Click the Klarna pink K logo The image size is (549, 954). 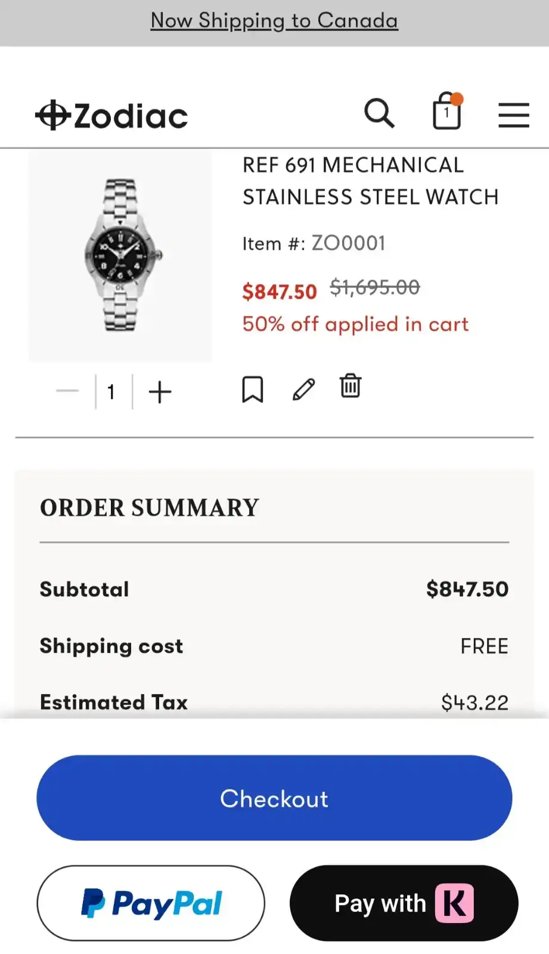pos(454,903)
